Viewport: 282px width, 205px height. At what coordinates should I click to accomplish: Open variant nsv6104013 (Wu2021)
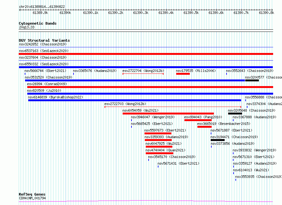point(251,170)
